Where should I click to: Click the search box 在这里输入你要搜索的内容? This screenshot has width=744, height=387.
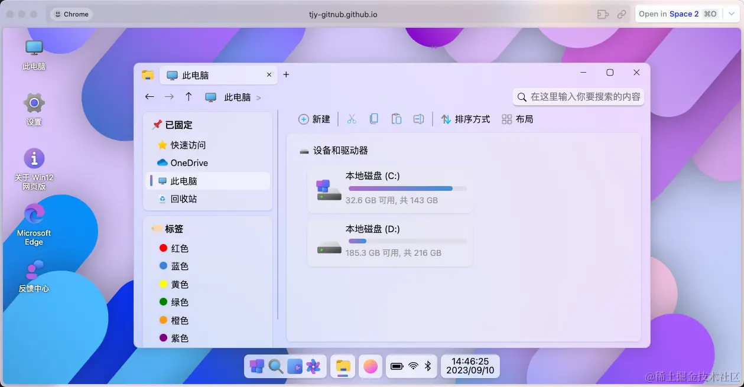[579, 97]
